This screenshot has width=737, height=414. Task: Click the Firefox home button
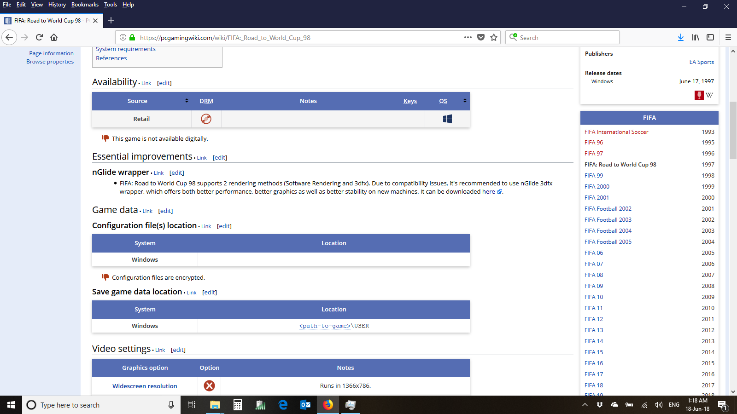pos(54,37)
